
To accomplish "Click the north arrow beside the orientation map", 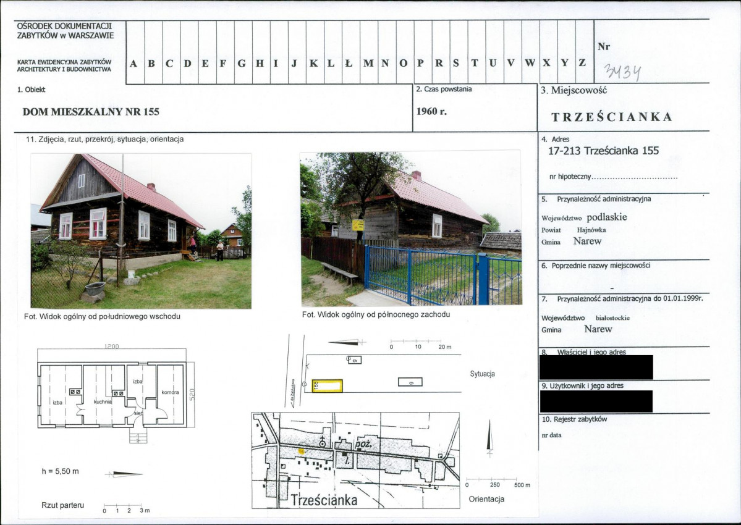I will (x=489, y=437).
